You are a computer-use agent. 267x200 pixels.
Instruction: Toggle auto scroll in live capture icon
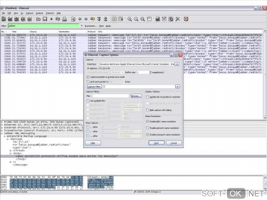(x=121, y=19)
